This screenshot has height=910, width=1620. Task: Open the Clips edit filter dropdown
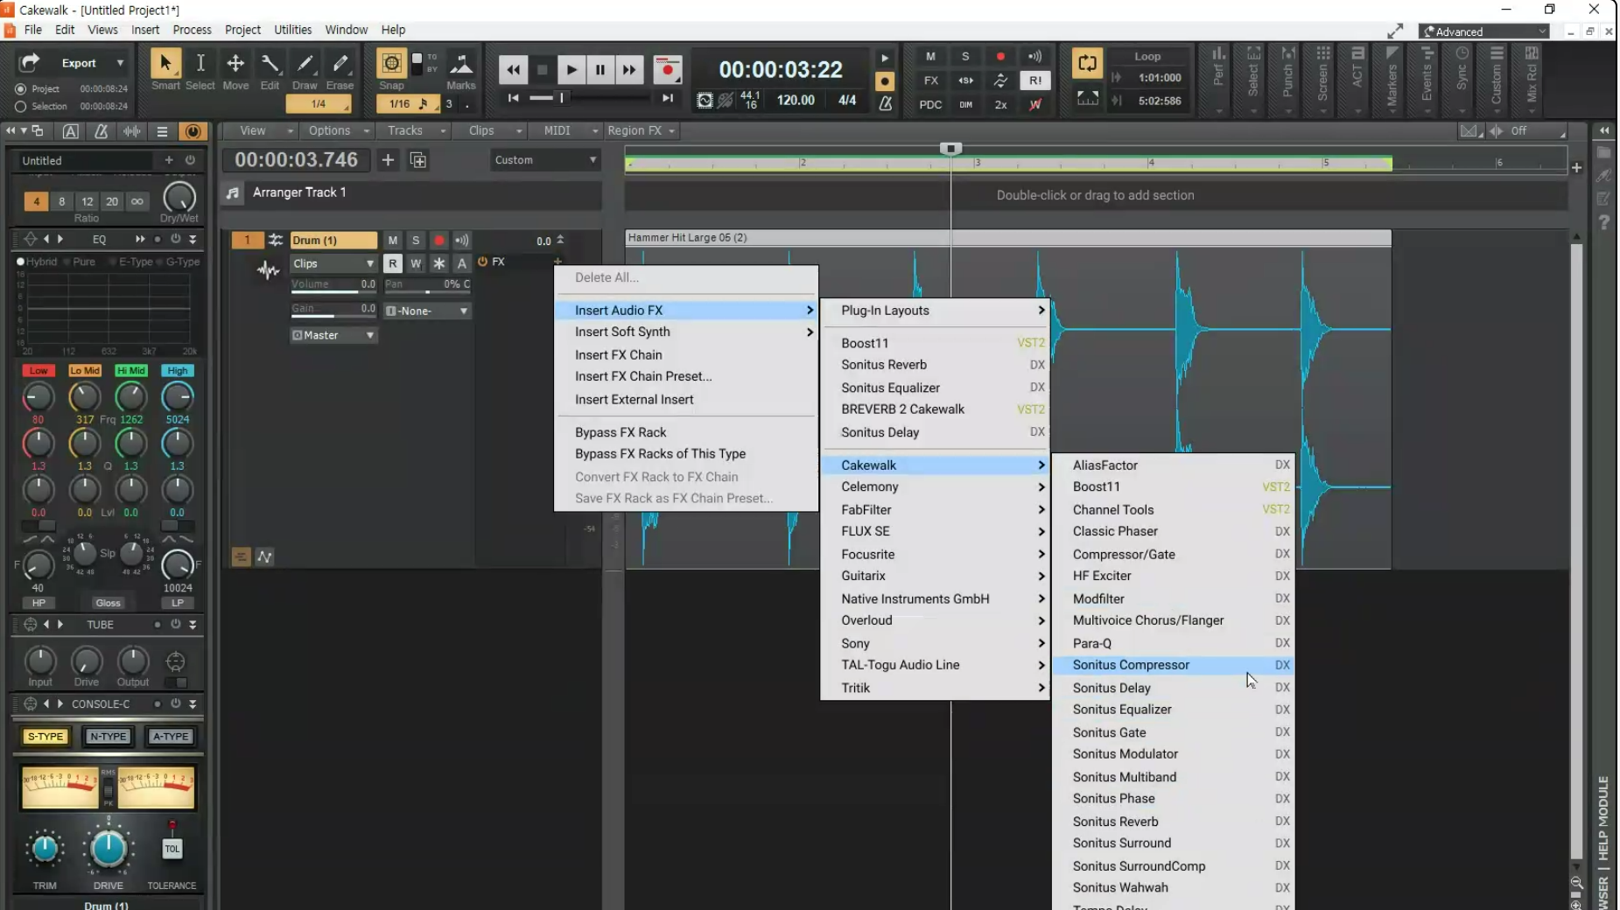pyautogui.click(x=333, y=263)
